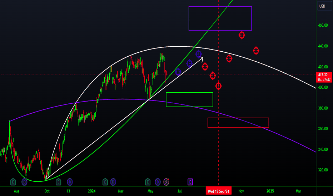Select the lowest blue target marker near 412 line
This screenshot has height=196, width=333.
click(178, 72)
